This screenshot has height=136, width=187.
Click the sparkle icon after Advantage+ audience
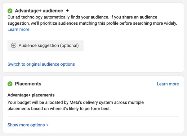coord(67,11)
